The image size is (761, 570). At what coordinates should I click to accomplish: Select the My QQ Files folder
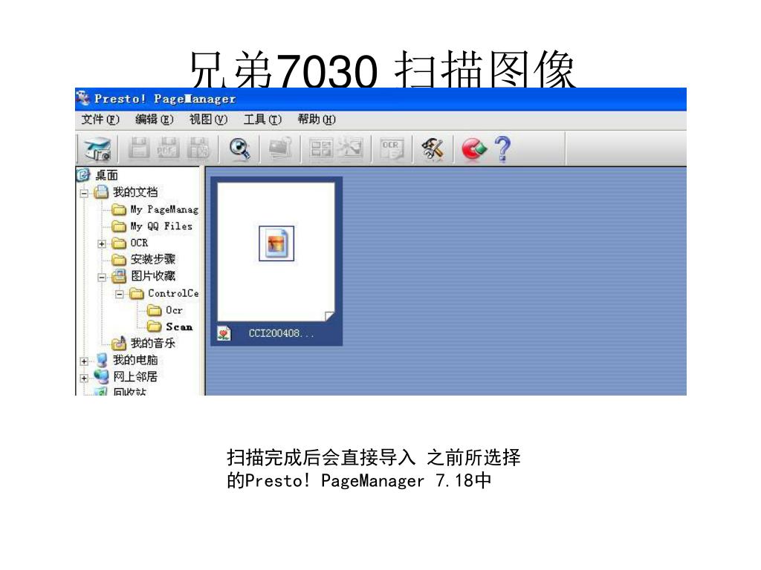161,226
